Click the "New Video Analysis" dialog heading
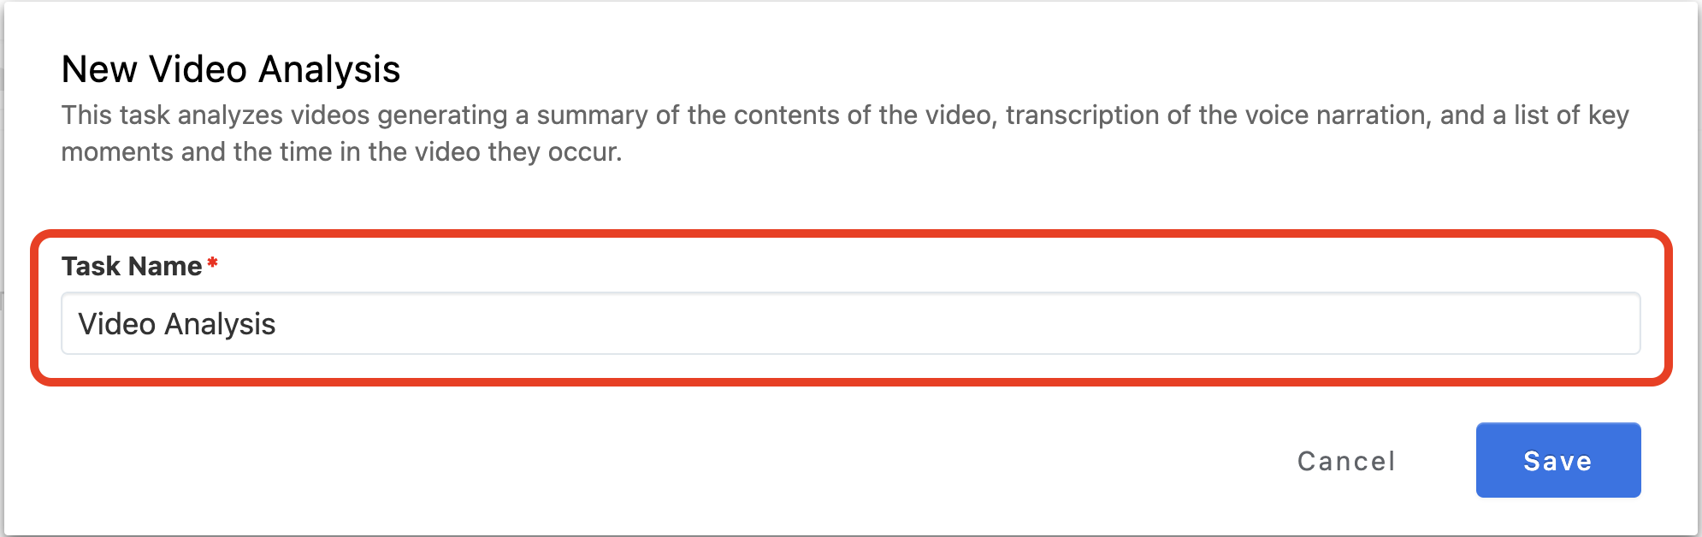This screenshot has width=1702, height=537. (x=231, y=69)
